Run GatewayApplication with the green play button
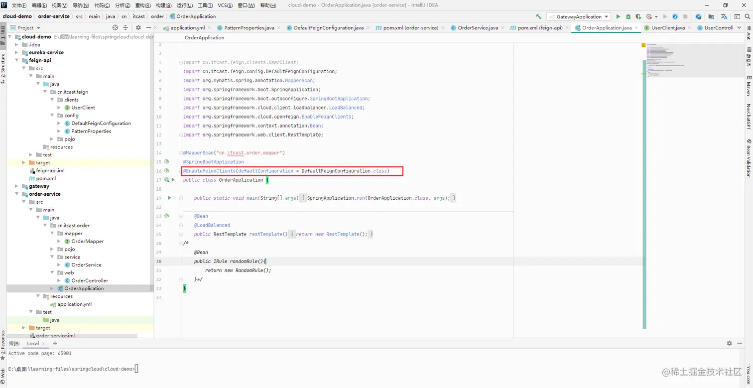 click(x=619, y=16)
